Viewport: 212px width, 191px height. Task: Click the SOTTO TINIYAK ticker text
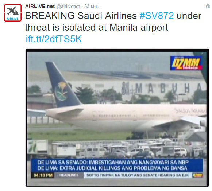click(138, 175)
